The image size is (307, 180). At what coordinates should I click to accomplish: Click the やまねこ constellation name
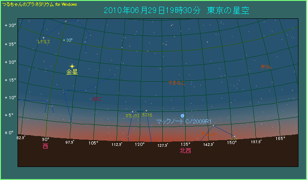tap(177, 83)
